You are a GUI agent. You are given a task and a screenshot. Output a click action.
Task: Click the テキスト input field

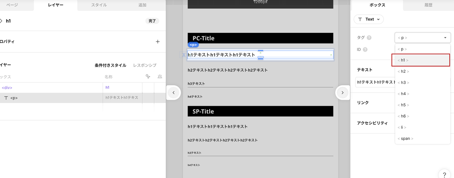[375, 83]
